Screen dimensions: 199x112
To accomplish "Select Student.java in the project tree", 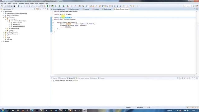I will (x=16, y=25).
